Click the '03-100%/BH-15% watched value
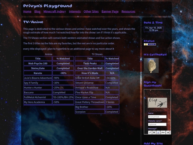This screenshot has width=193, height=145. [63, 97]
